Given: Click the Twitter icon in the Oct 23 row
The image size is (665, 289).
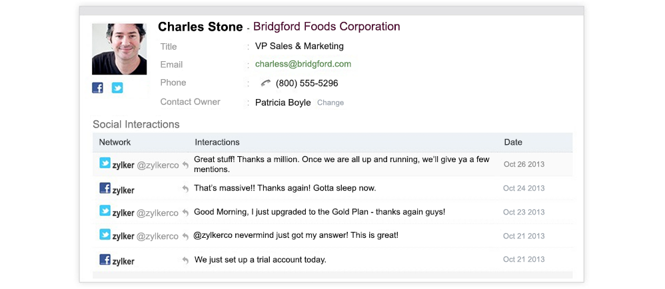Looking at the screenshot, I should 105,211.
